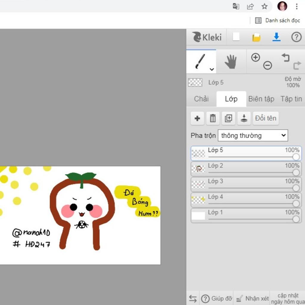The height and width of the screenshot is (305, 305).
Task: Select layer Lớp 2
Action: tap(246, 169)
